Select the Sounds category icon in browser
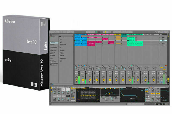Viewport: 172px width, 114px height. (x=51, y=43)
